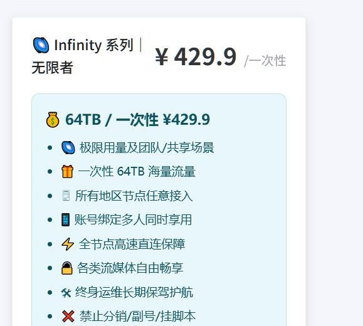This screenshot has width=363, height=326.
Task: Click the hammer and wrench tools icon
Action: pyautogui.click(x=66, y=293)
